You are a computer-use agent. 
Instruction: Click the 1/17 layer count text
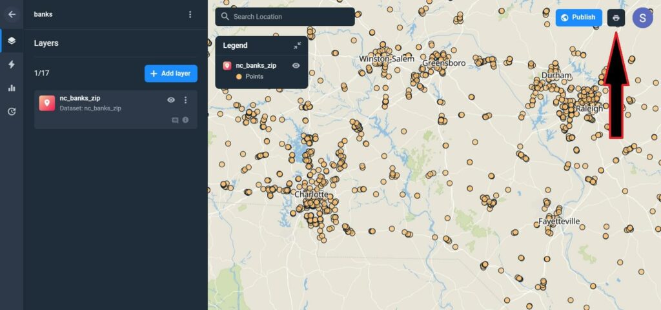coord(42,74)
